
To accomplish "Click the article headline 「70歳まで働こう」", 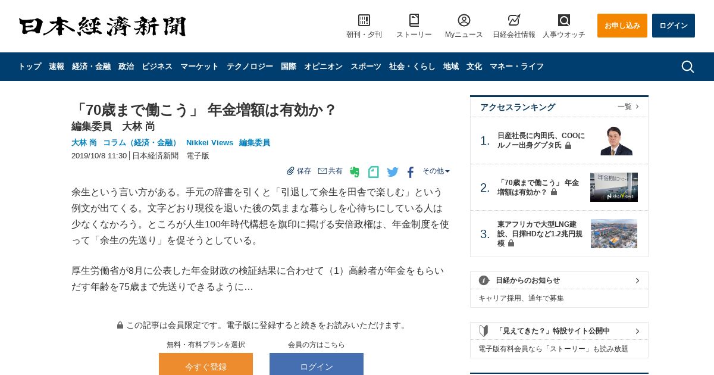I will click(x=204, y=110).
